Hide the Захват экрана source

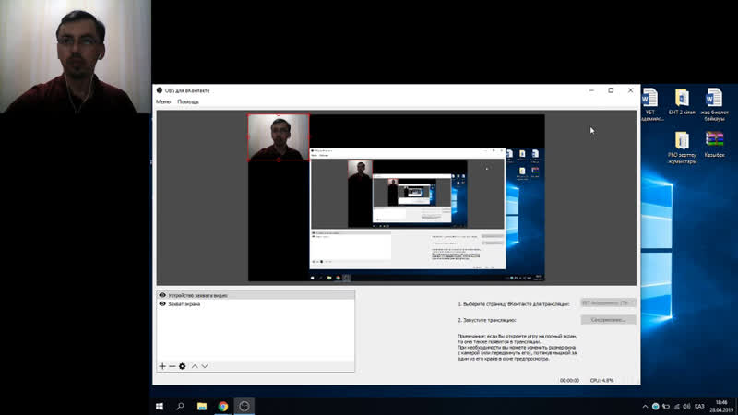(162, 303)
